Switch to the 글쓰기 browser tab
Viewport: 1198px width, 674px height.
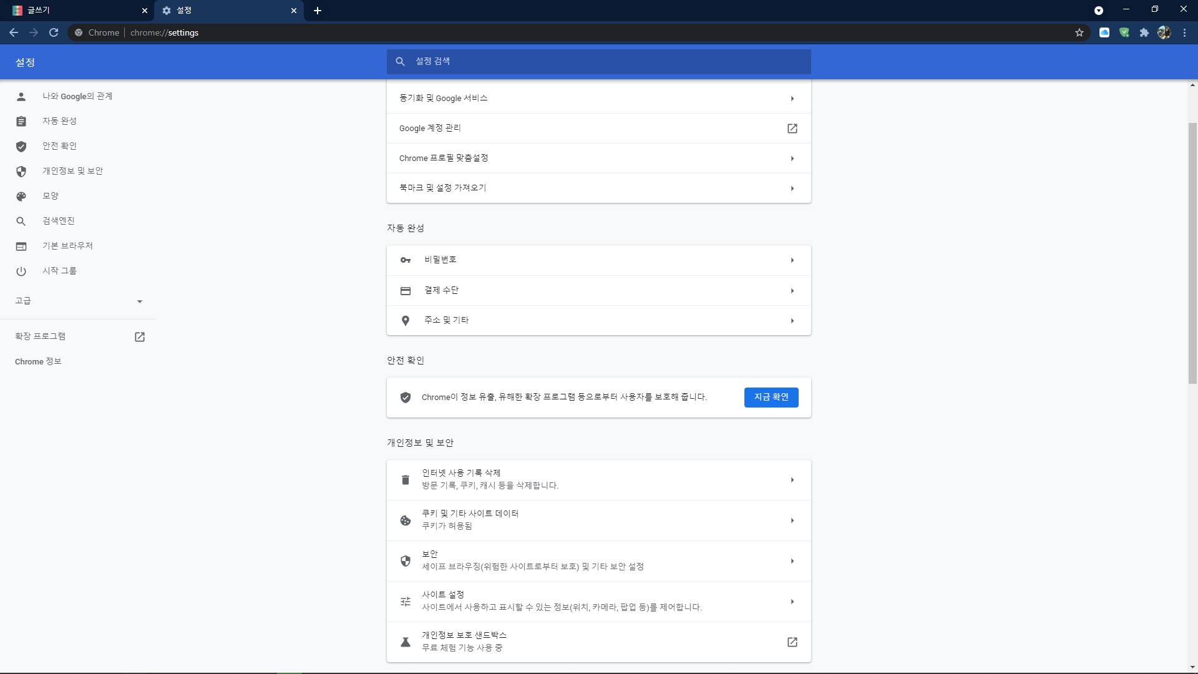[x=75, y=11]
